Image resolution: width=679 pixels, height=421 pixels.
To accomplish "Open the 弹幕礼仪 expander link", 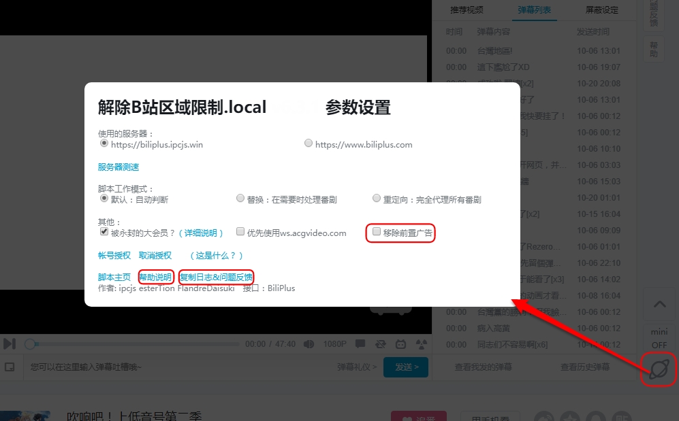I will (x=357, y=367).
